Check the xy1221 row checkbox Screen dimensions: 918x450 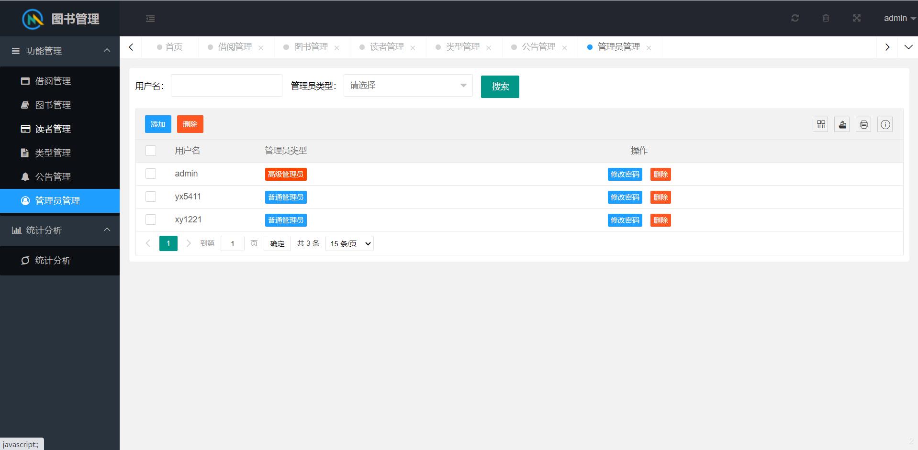[151, 220]
